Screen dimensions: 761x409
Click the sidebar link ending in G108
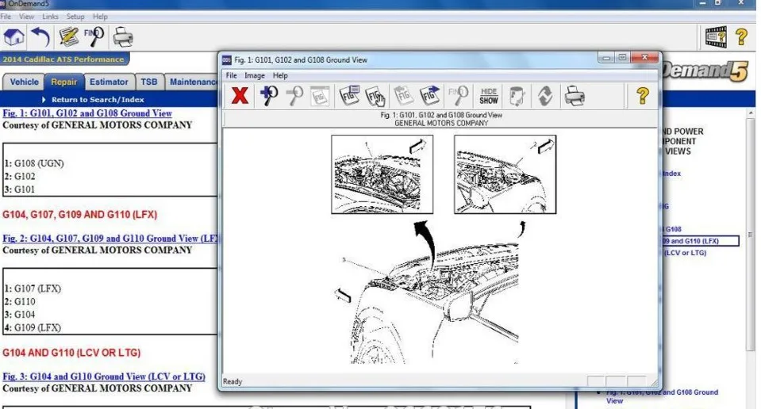673,229
